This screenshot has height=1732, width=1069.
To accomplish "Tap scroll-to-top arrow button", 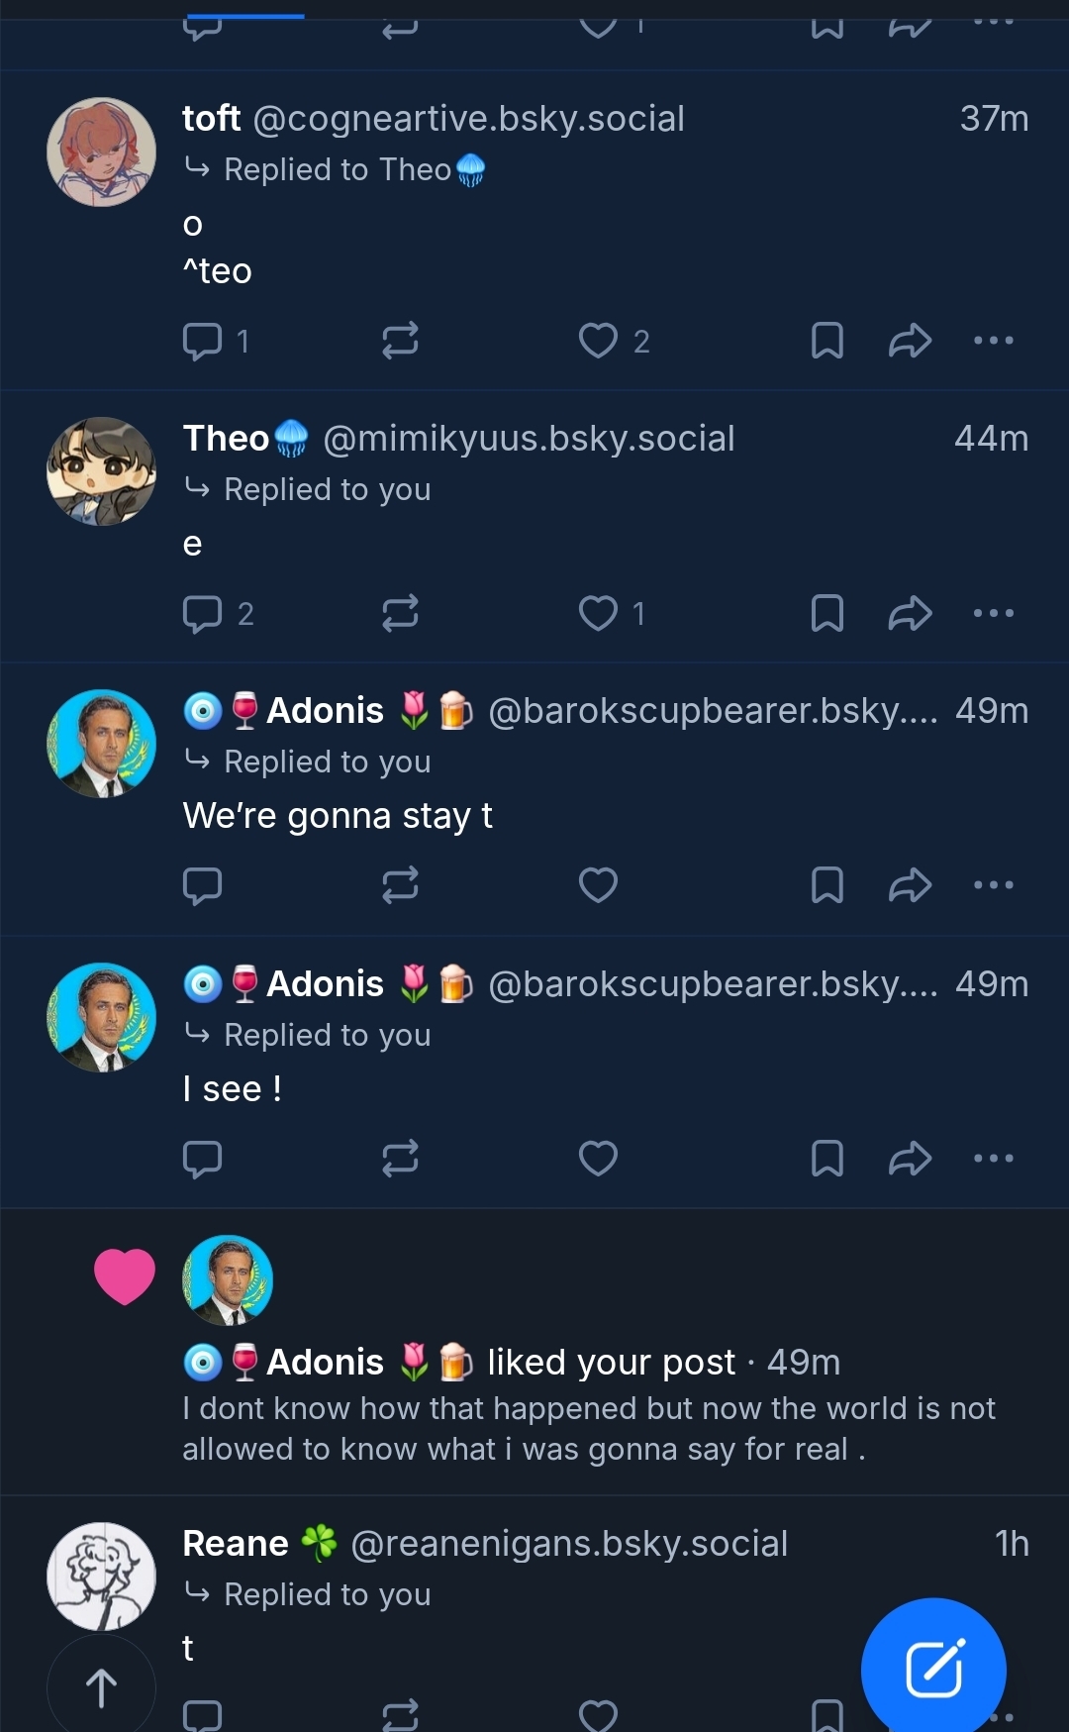I will tap(101, 1687).
